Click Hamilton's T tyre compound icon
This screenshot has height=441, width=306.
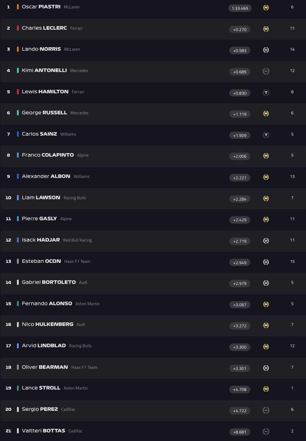266,92
